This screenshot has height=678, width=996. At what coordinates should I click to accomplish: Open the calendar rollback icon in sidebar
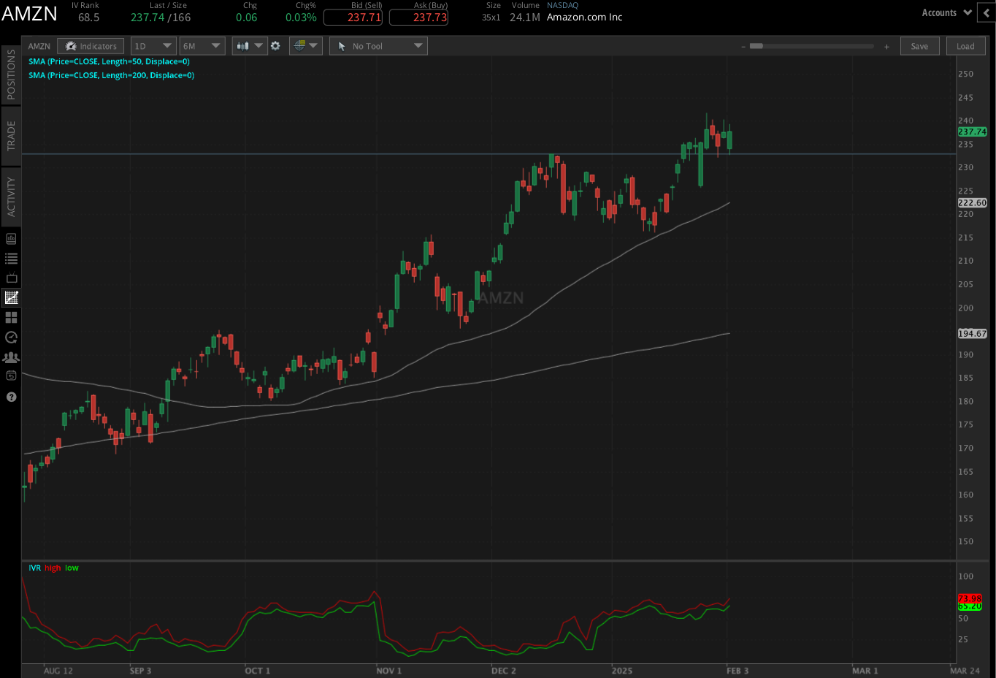(x=11, y=376)
